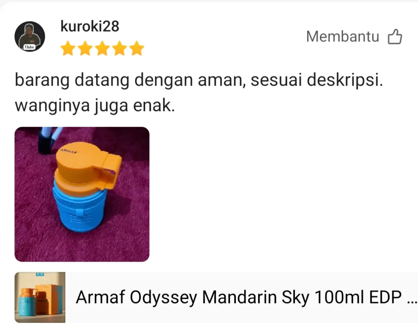418x336 pixels.
Task: Tap the thumbs-up helpful icon
Action: click(x=395, y=36)
